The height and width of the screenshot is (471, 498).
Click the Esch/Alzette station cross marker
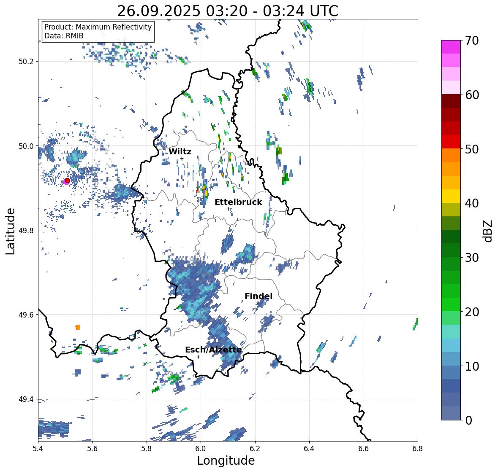tap(198, 357)
